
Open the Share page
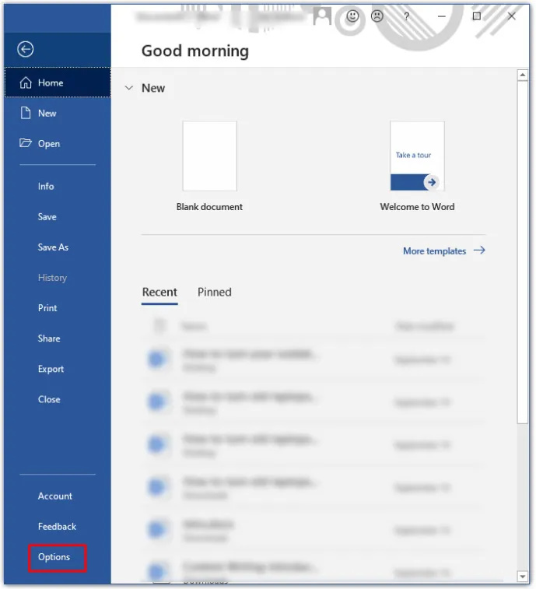coord(58,338)
